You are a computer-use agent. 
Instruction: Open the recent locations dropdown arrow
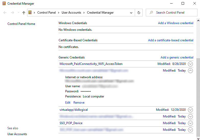coord(18,13)
